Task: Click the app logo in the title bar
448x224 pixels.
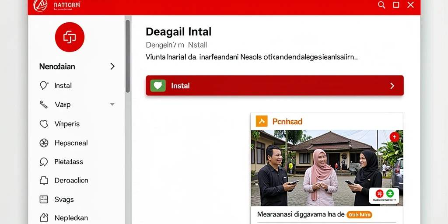Action: click(40, 5)
